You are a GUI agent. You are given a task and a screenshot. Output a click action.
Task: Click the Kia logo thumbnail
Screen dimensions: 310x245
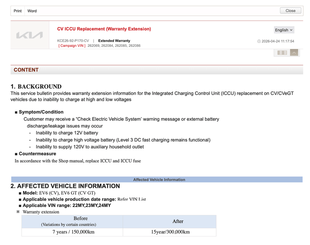point(30,35)
